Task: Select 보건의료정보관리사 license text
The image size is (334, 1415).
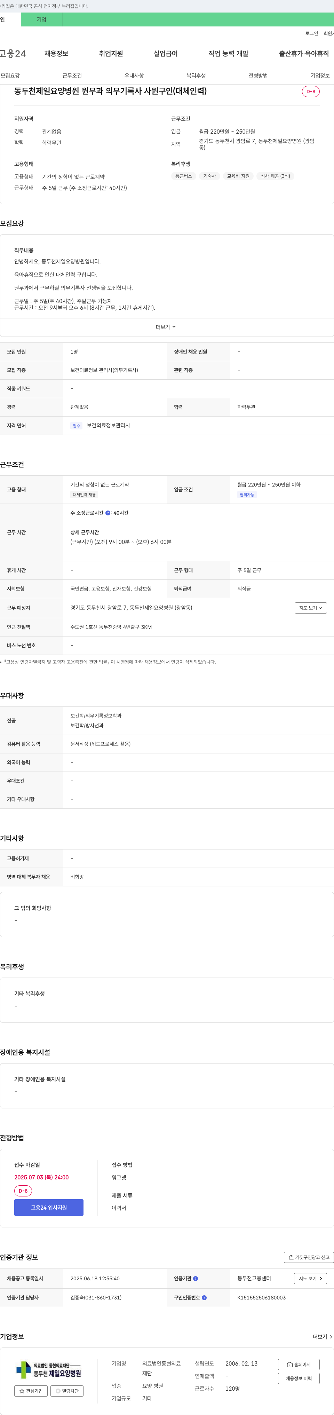Action: [x=108, y=425]
